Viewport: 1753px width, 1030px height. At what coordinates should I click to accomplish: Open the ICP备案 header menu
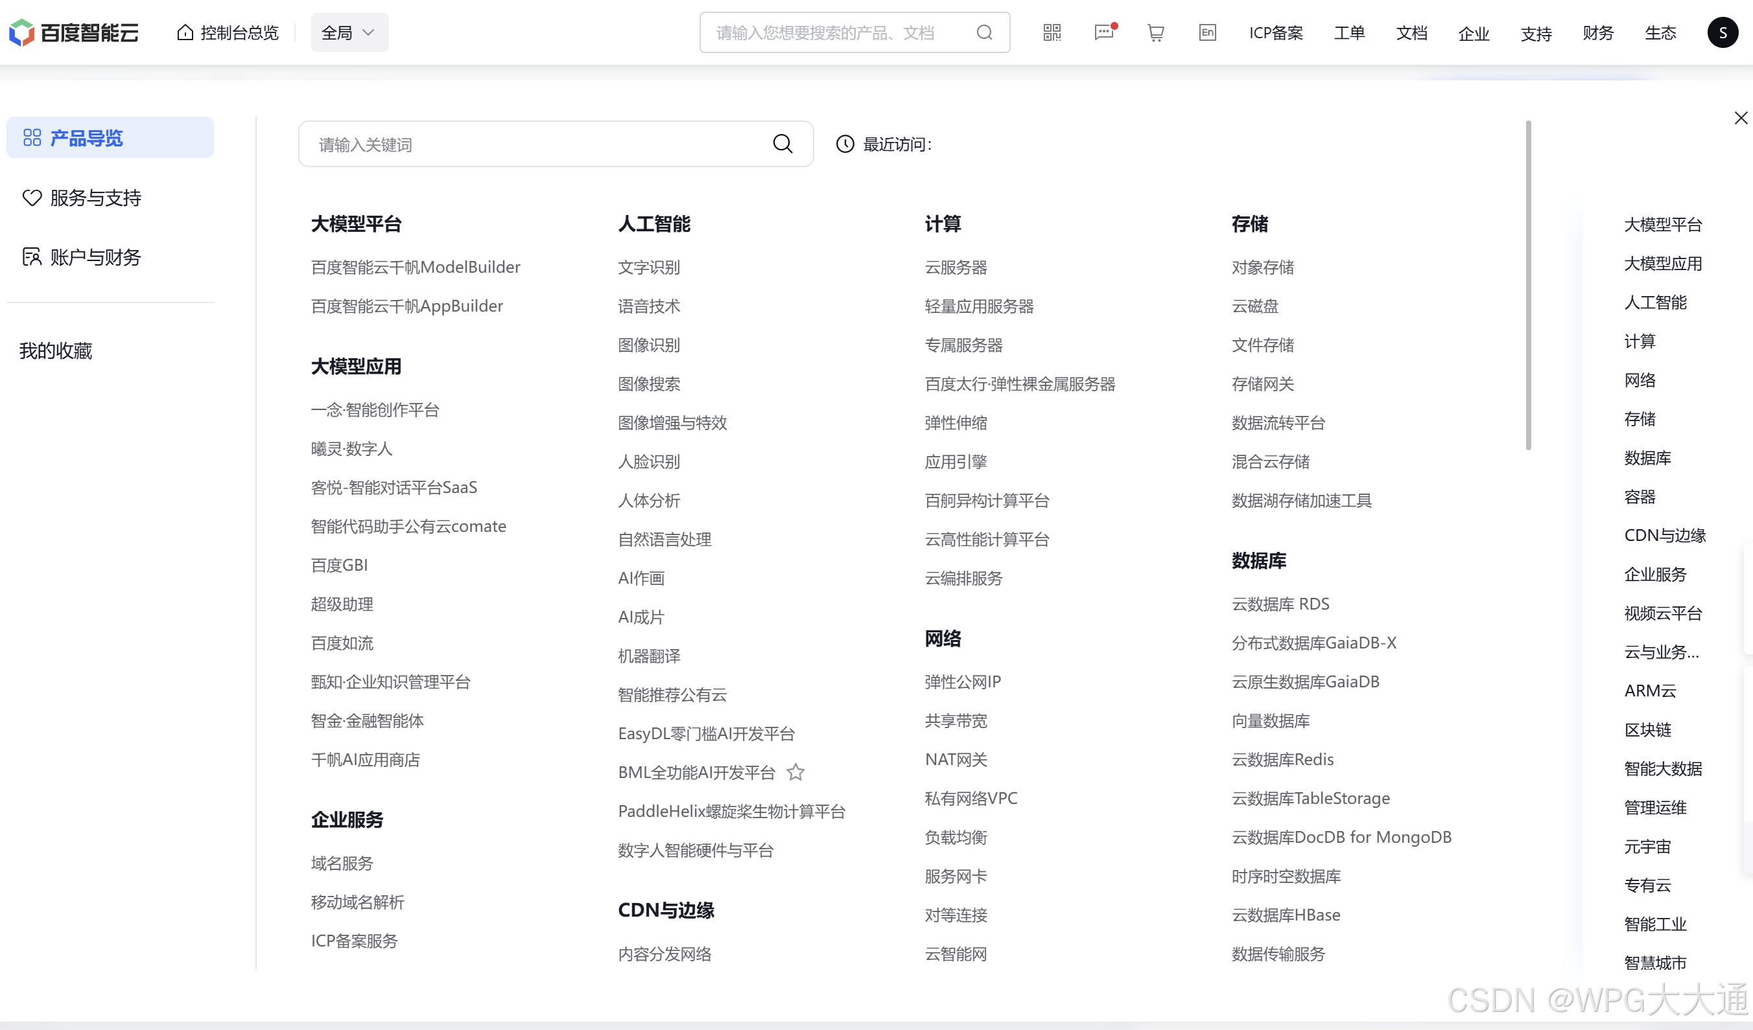coord(1276,32)
